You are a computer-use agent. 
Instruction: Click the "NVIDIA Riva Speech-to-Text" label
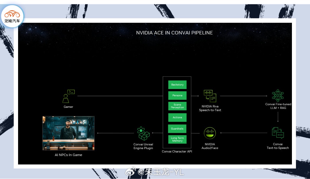tap(210, 108)
